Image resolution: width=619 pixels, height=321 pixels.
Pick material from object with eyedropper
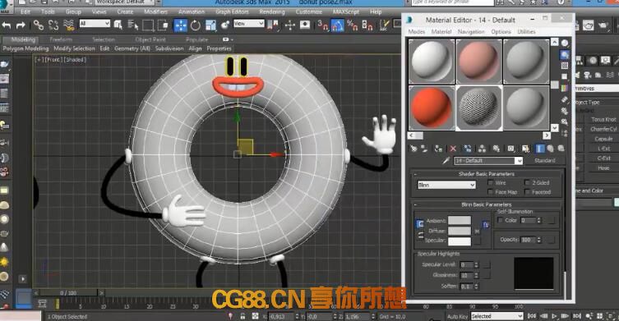(x=446, y=161)
